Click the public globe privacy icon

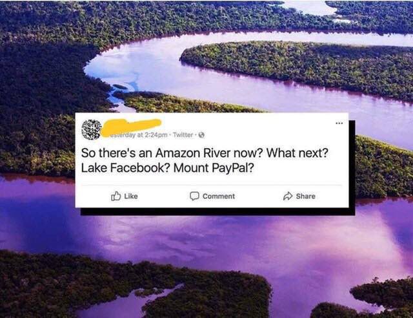[x=201, y=135]
